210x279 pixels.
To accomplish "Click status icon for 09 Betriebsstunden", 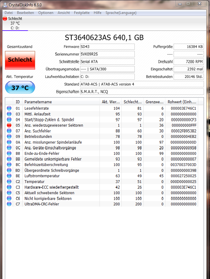I will [9, 137].
